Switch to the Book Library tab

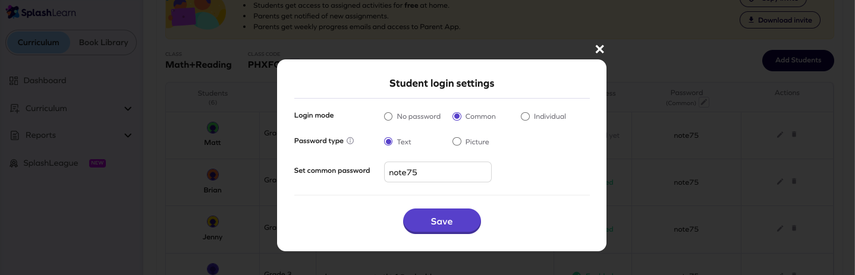103,43
